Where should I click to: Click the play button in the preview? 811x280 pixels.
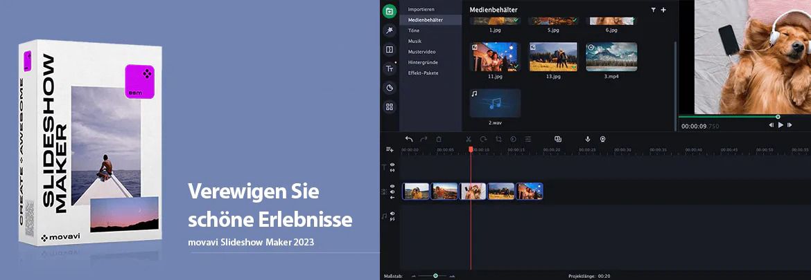coord(781,124)
